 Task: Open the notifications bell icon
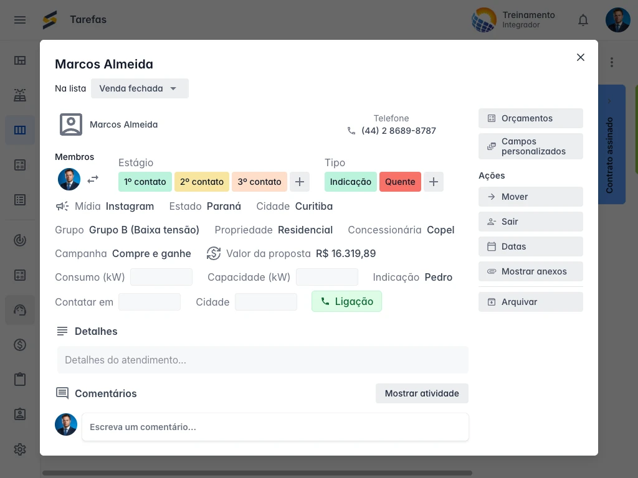(x=583, y=20)
